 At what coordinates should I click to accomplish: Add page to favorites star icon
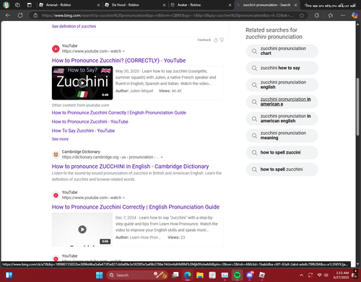tap(302, 15)
